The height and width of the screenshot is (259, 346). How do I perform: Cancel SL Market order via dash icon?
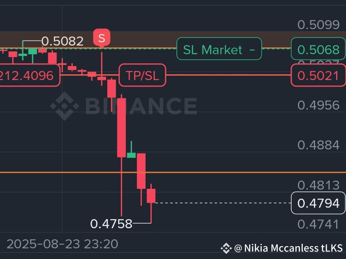(x=252, y=50)
